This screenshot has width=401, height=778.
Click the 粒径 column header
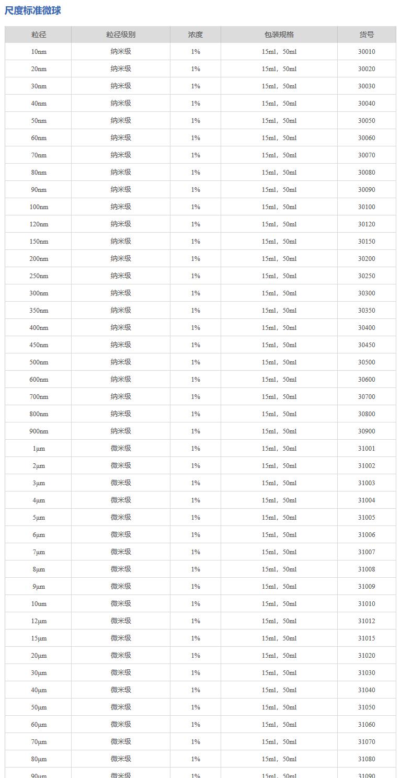tap(39, 35)
